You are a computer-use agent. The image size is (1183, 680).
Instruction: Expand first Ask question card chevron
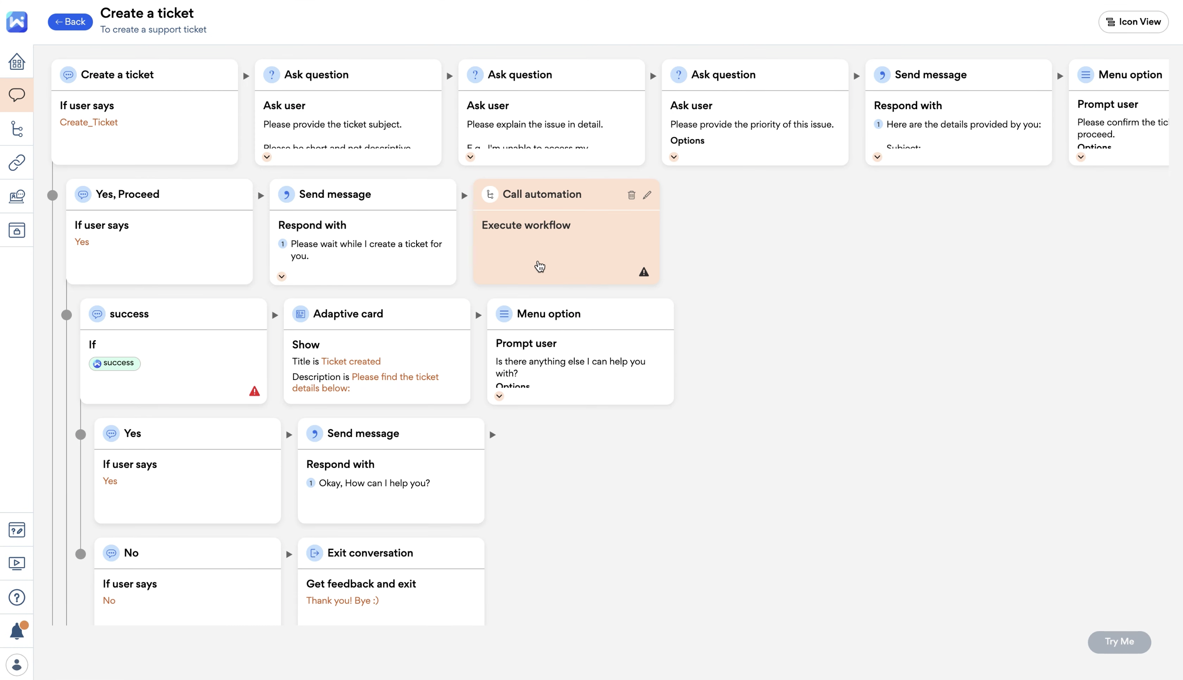267,157
